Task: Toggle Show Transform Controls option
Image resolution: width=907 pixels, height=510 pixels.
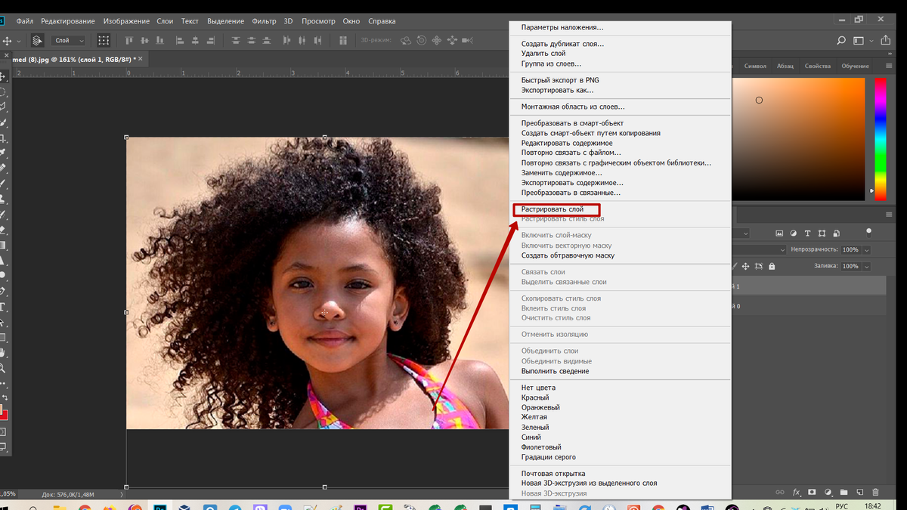Action: [104, 40]
